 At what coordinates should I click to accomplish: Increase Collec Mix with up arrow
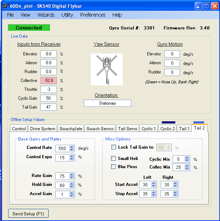point(187,166)
